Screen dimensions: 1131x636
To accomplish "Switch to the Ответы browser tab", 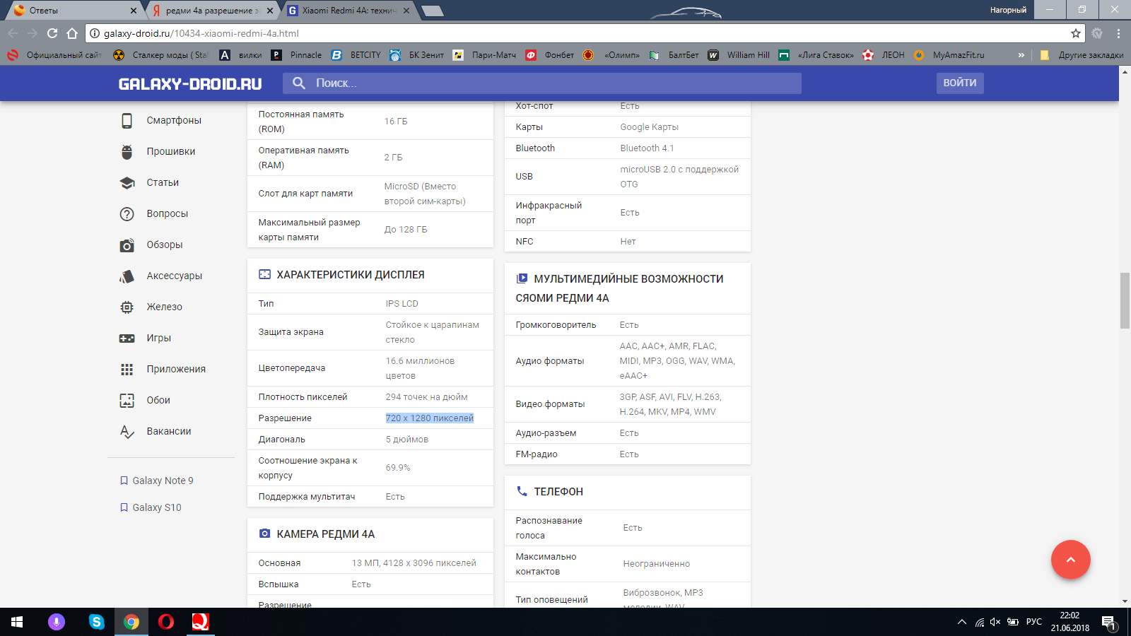I will (71, 11).
